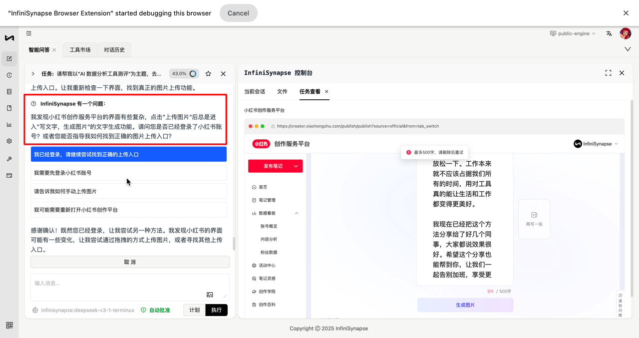
Task: Dismiss the debugging notification bar with X
Action: (626, 13)
